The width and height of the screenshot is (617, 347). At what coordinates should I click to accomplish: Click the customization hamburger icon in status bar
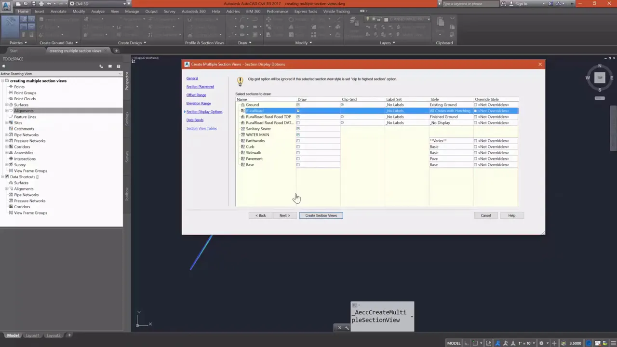pyautogui.click(x=613, y=343)
